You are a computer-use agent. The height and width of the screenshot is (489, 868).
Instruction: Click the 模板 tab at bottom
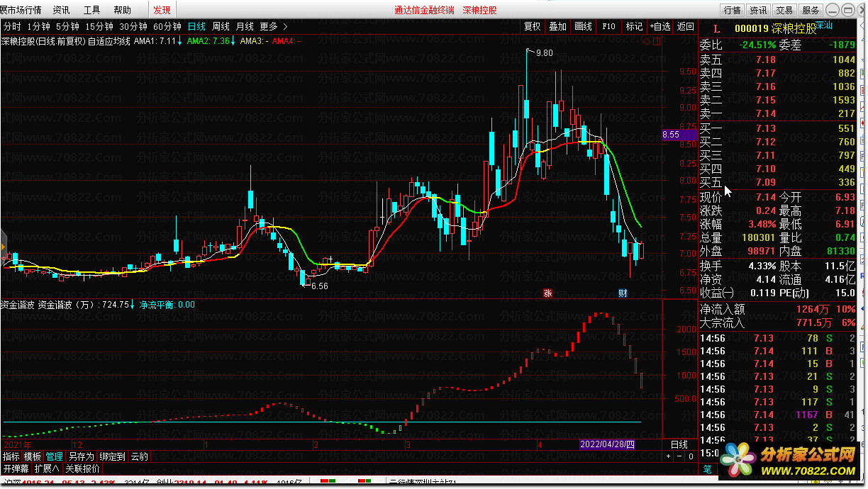33,456
